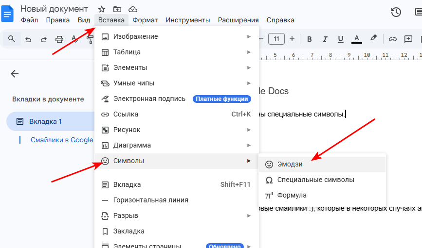
Task: Go to heading Смайлики в Google
Action: click(62, 140)
